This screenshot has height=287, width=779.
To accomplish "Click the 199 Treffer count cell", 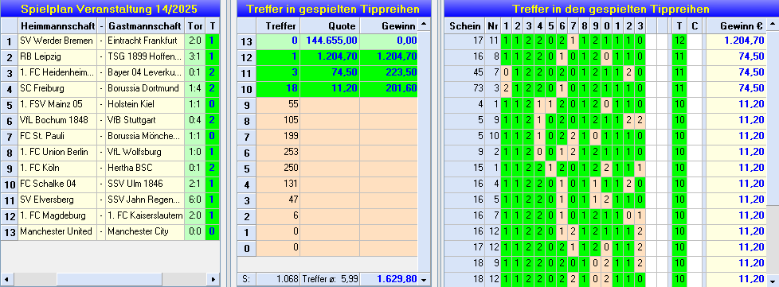I will click(x=278, y=136).
